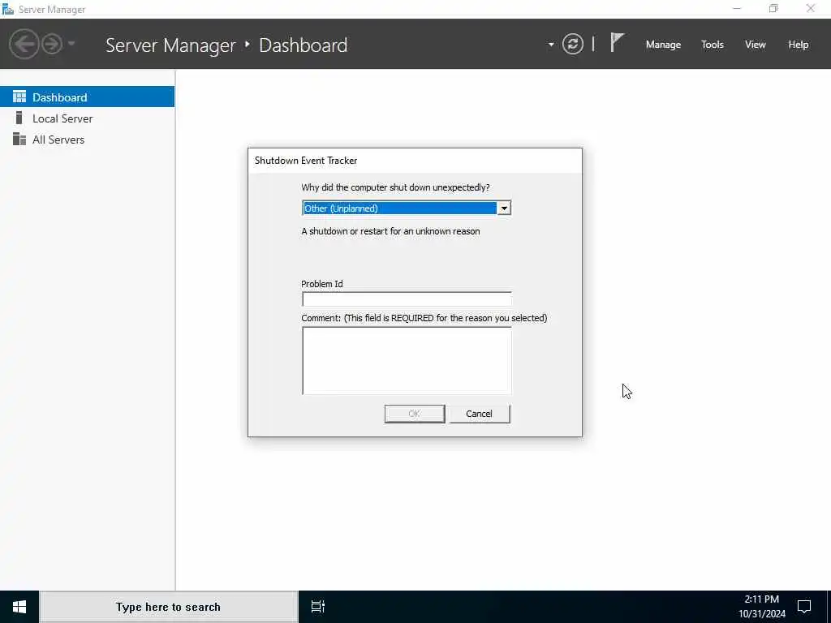
Task: Select All Servers in the sidebar
Action: 87,140
